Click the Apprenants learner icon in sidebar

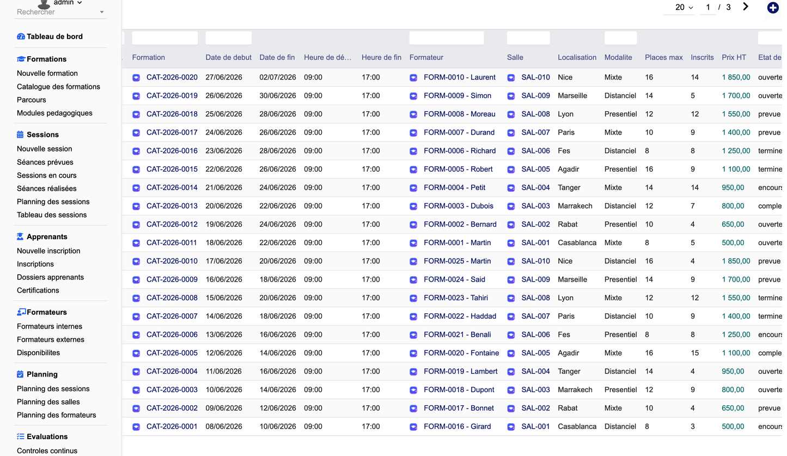pos(20,236)
